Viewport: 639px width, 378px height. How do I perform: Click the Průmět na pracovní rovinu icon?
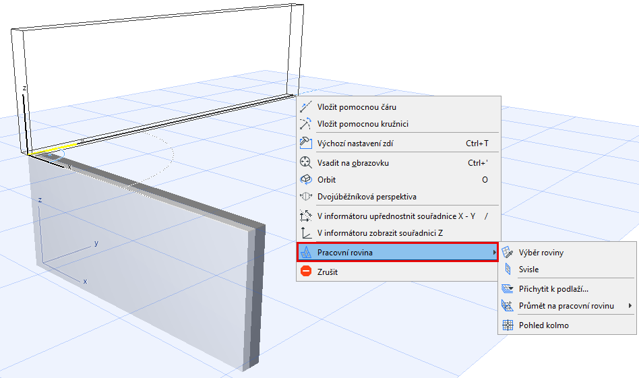[508, 305]
